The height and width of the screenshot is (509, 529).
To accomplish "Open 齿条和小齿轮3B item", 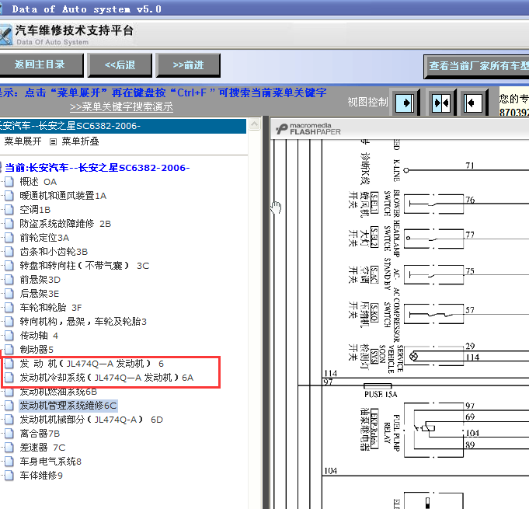I will click(x=54, y=252).
